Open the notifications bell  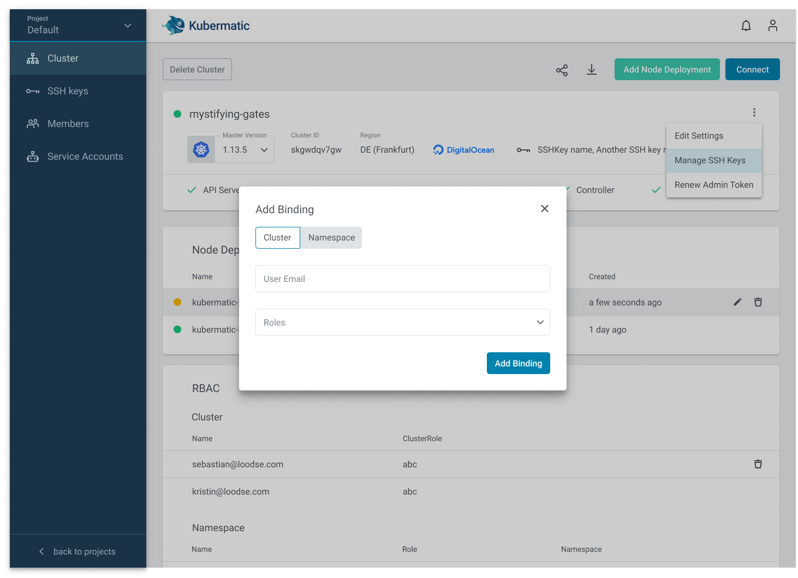pyautogui.click(x=746, y=25)
